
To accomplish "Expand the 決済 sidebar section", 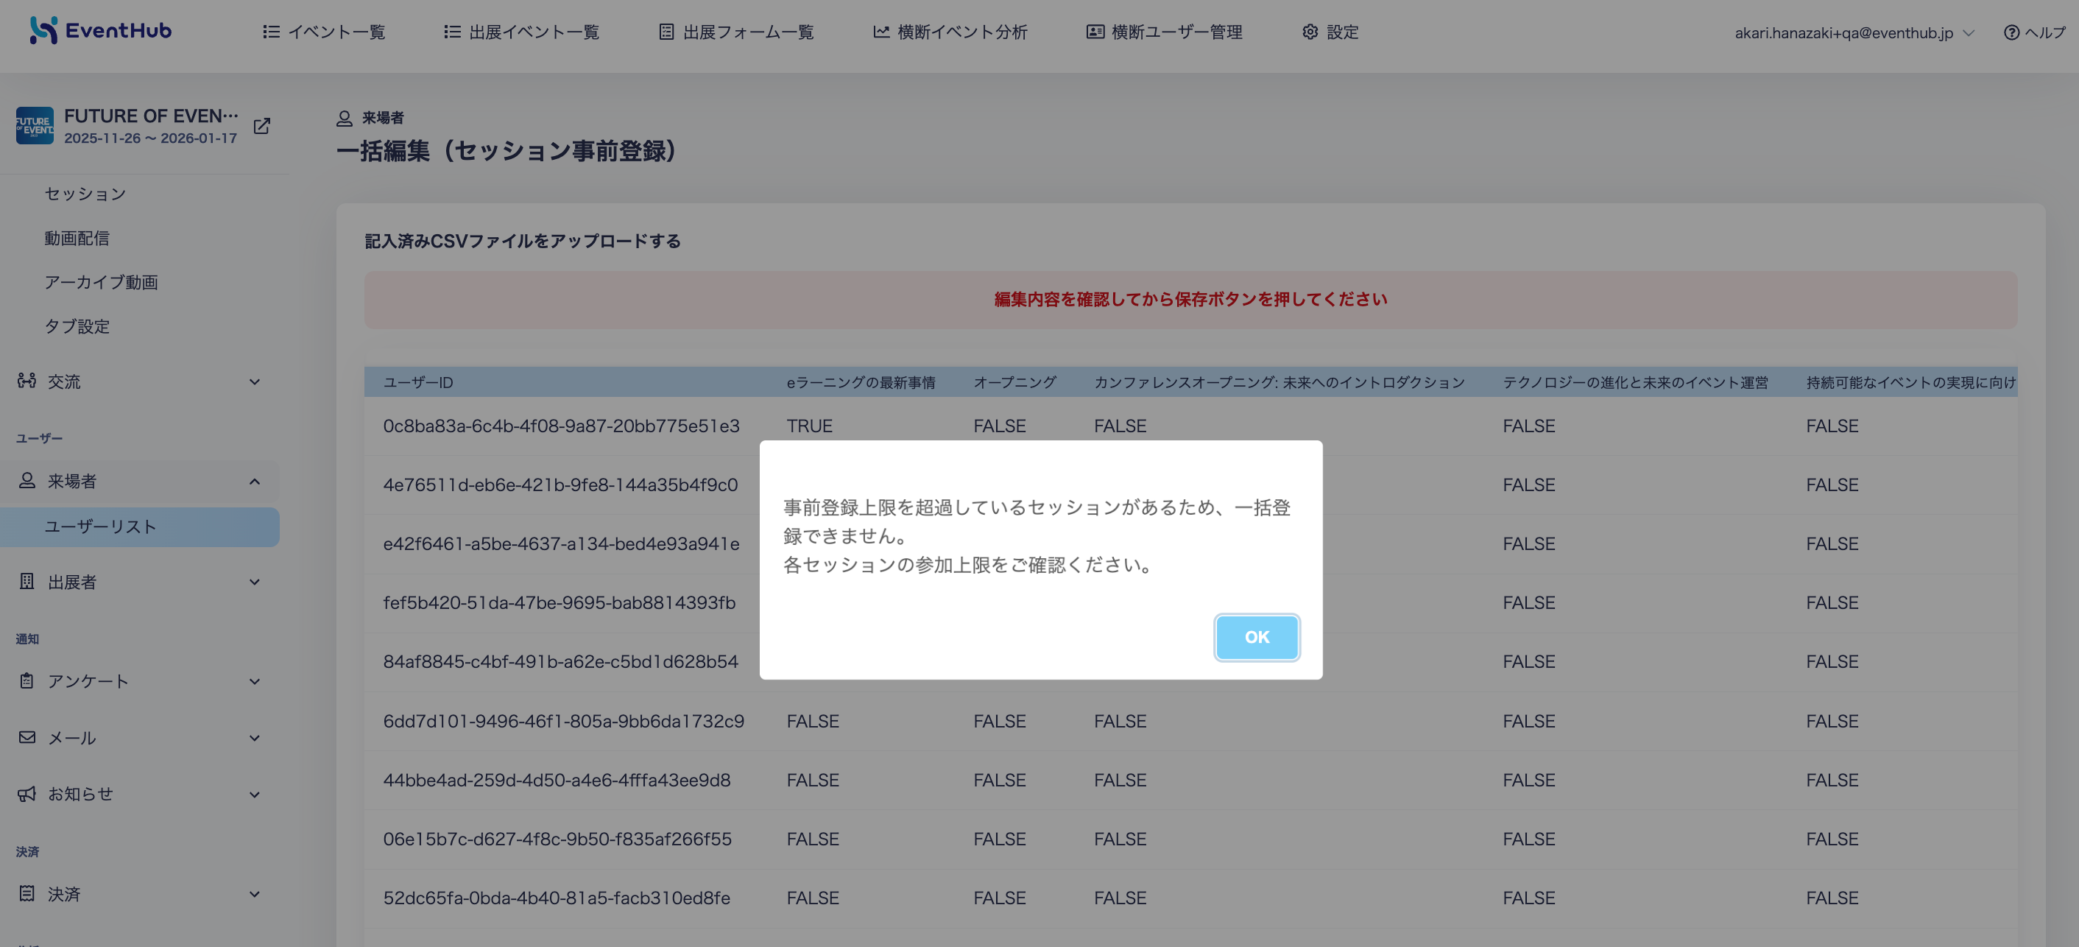I will pyautogui.click(x=254, y=893).
